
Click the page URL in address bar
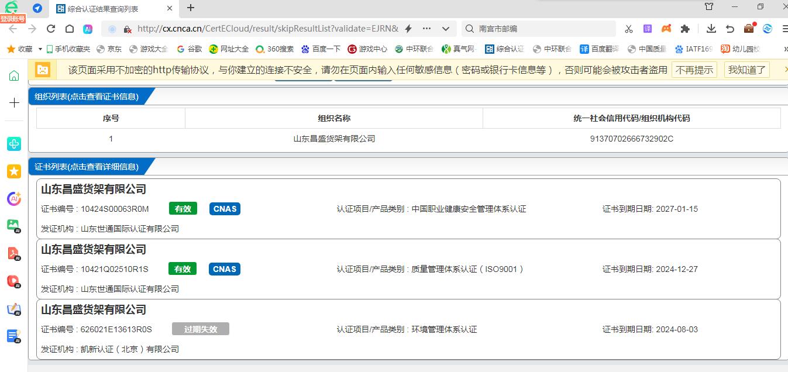(267, 29)
